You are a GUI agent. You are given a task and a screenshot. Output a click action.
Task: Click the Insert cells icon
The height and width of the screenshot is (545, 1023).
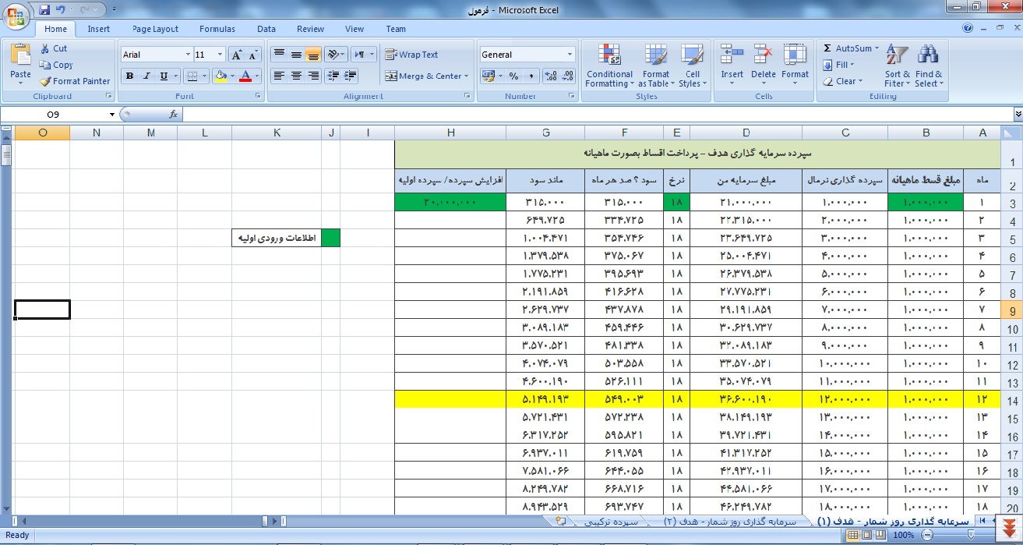coord(732,64)
